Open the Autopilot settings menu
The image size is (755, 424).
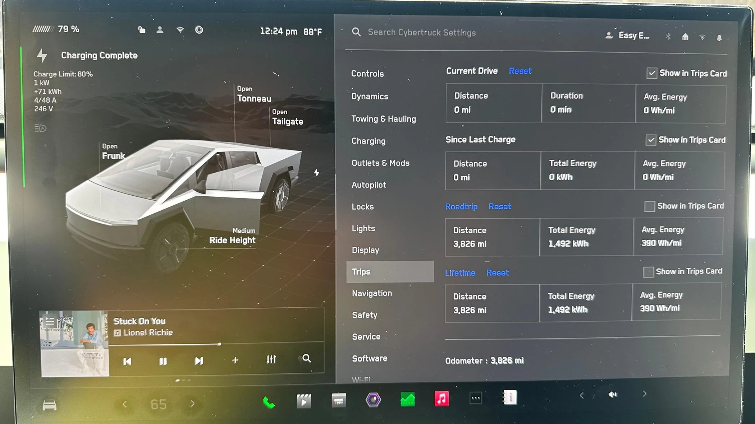369,185
